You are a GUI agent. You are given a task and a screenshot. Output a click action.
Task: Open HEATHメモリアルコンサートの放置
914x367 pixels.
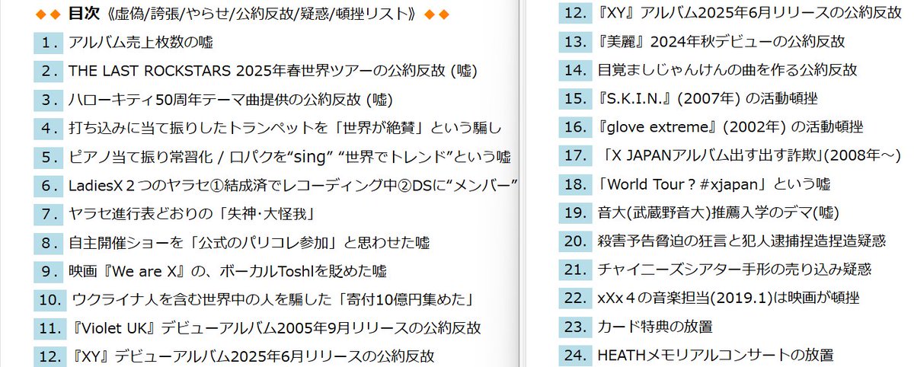[x=715, y=355]
